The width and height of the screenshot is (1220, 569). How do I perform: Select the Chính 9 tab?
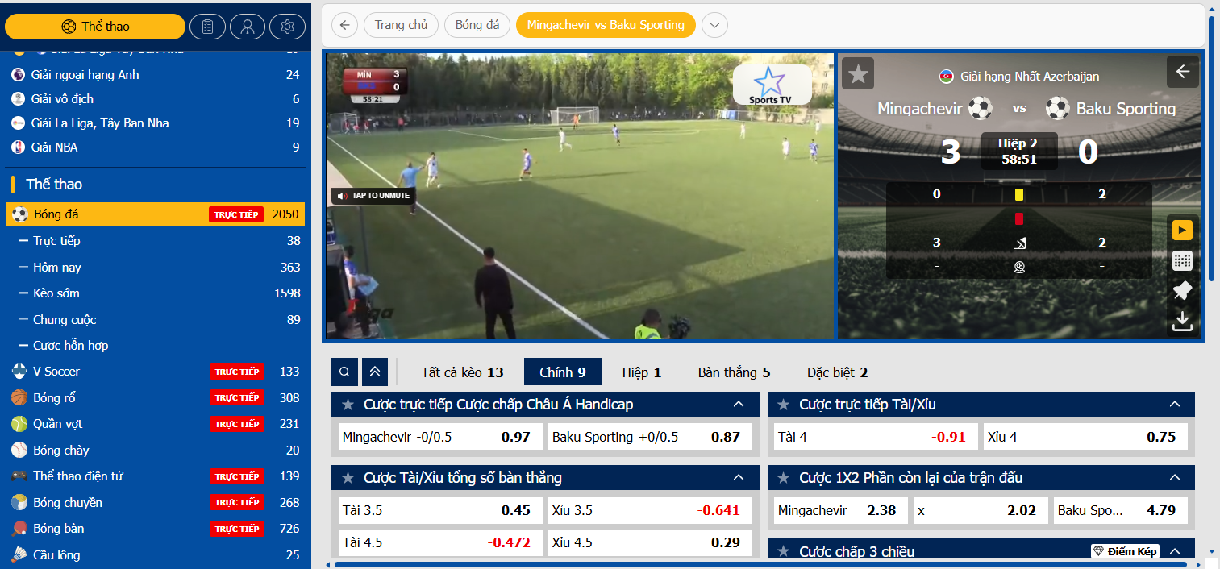point(563,372)
